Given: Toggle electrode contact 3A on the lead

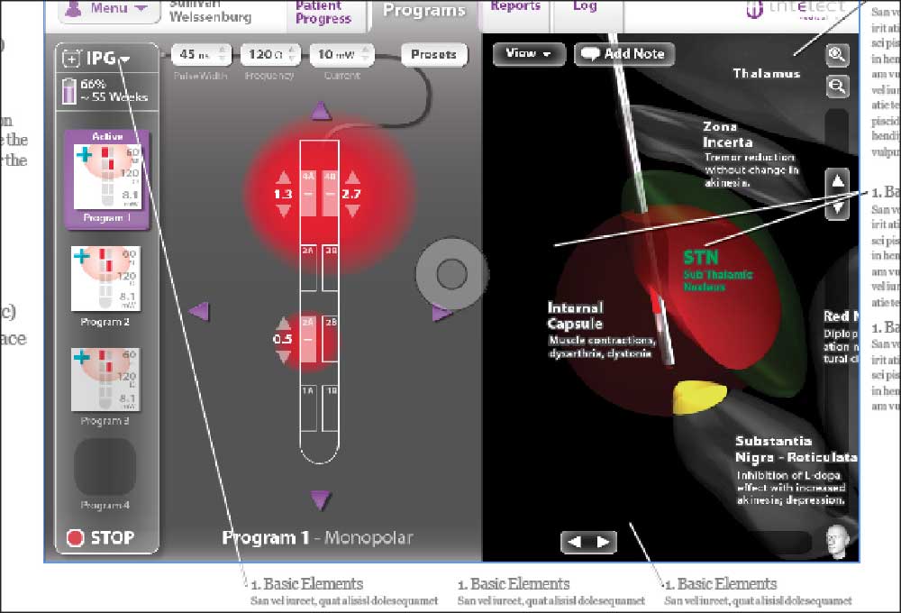Looking at the screenshot, I should point(307,267).
